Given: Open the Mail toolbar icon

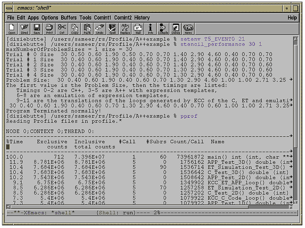Looking at the screenshot, I should point(138,29).
